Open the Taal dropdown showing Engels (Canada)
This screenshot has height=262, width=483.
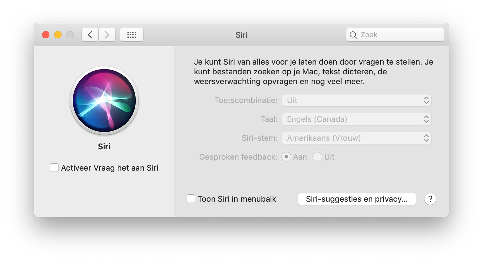coord(356,119)
